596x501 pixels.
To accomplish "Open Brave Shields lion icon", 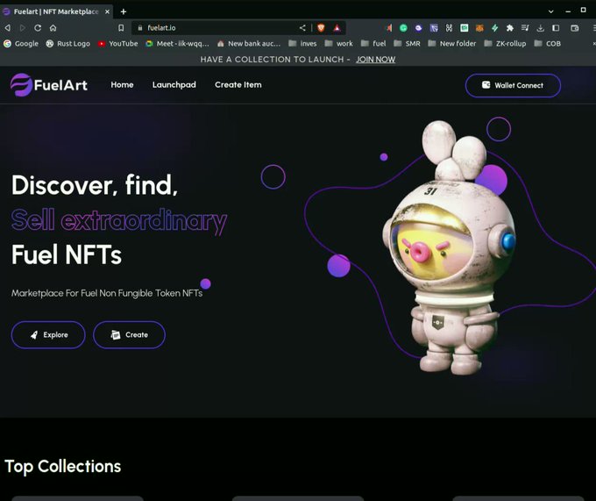I will [x=321, y=28].
